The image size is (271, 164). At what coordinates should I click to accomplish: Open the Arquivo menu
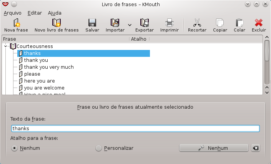pyautogui.click(x=12, y=13)
